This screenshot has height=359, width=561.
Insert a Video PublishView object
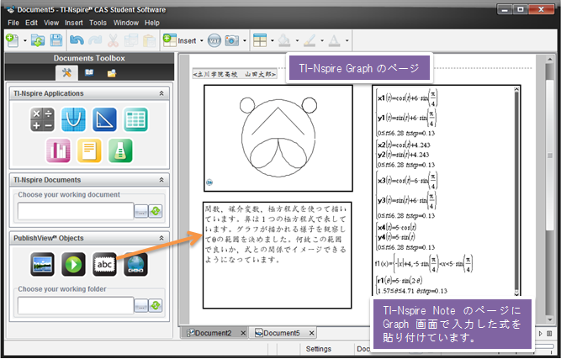[73, 265]
